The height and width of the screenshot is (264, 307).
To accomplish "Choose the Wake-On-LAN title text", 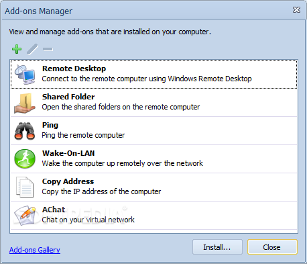I will pos(68,153).
